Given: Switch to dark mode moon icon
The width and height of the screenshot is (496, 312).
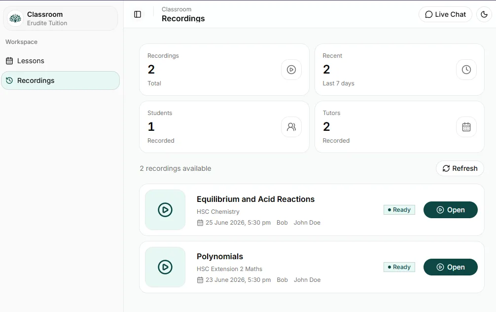Looking at the screenshot, I should pyautogui.click(x=484, y=14).
